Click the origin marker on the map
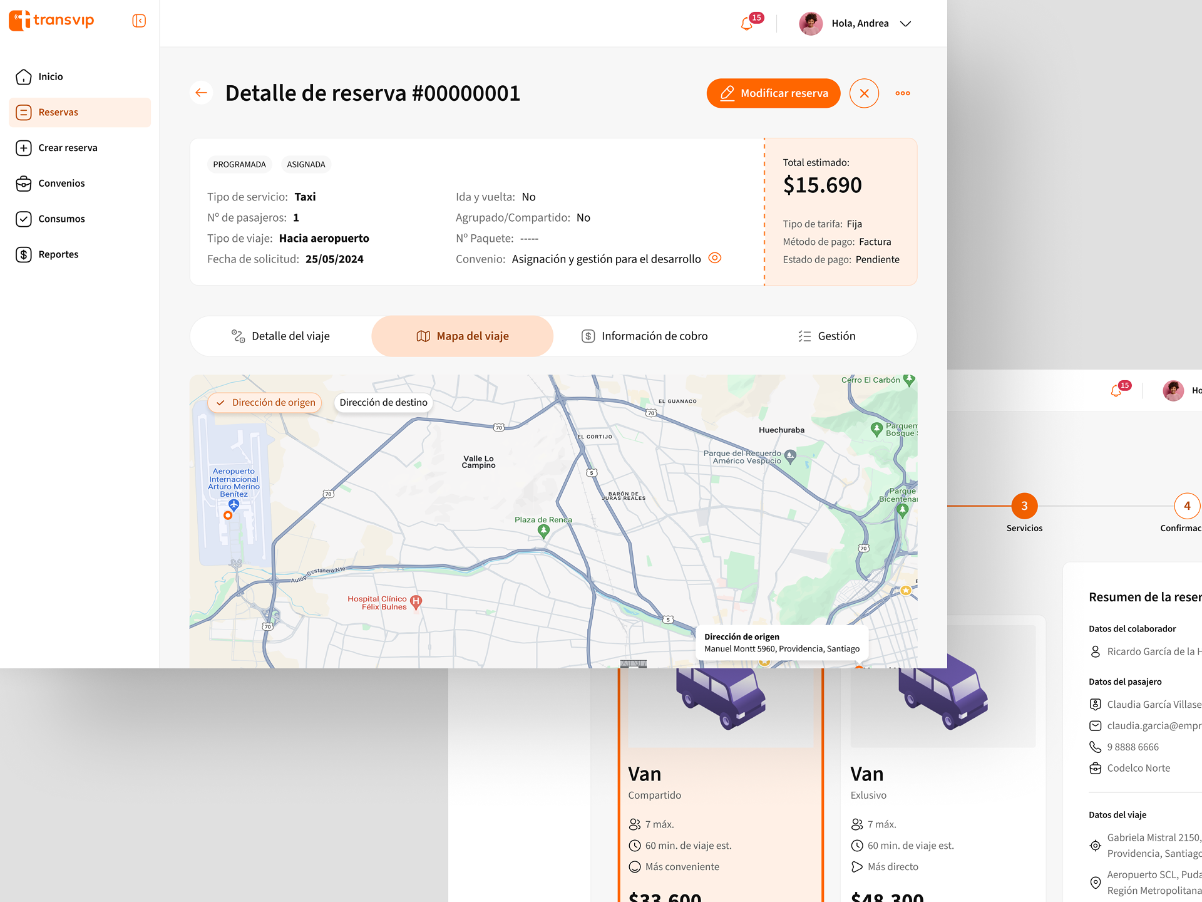The height and width of the screenshot is (902, 1202). [x=228, y=516]
